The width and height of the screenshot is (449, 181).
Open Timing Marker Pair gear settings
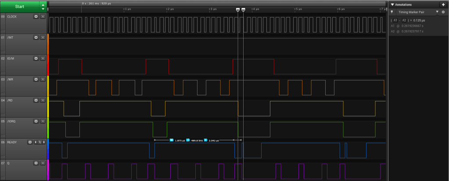[443, 12]
